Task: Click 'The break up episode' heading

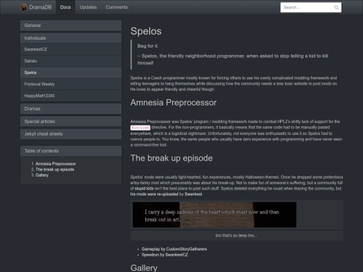Action: (171, 158)
